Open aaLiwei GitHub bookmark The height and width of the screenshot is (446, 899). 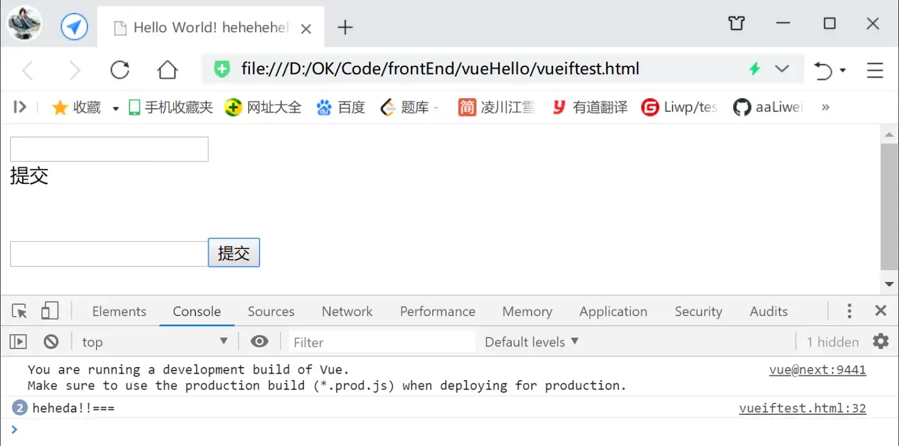[x=768, y=108]
